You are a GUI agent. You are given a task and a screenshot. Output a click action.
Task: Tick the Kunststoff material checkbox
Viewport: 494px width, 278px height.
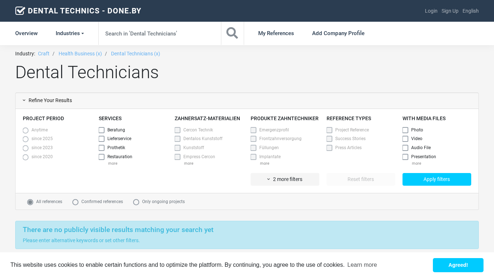178,148
